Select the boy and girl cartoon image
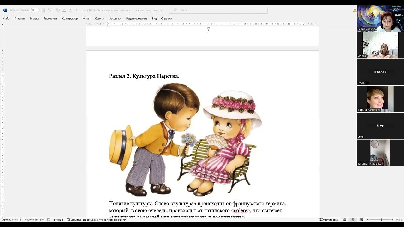The image size is (404, 227). pos(185,139)
